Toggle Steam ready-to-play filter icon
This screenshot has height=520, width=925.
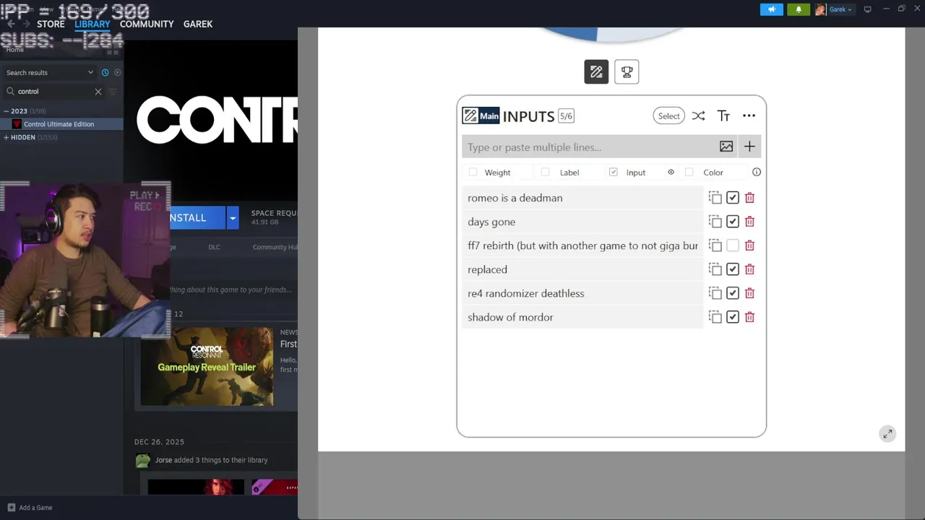(118, 72)
